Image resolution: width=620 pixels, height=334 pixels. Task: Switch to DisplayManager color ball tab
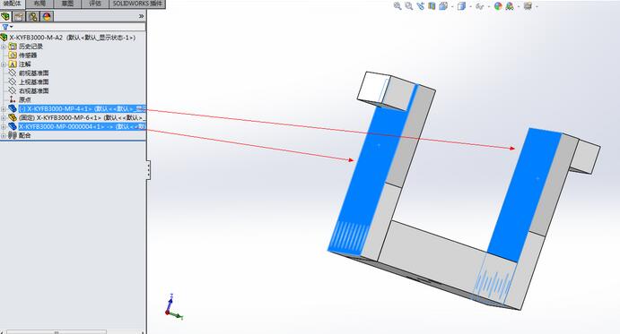point(47,16)
